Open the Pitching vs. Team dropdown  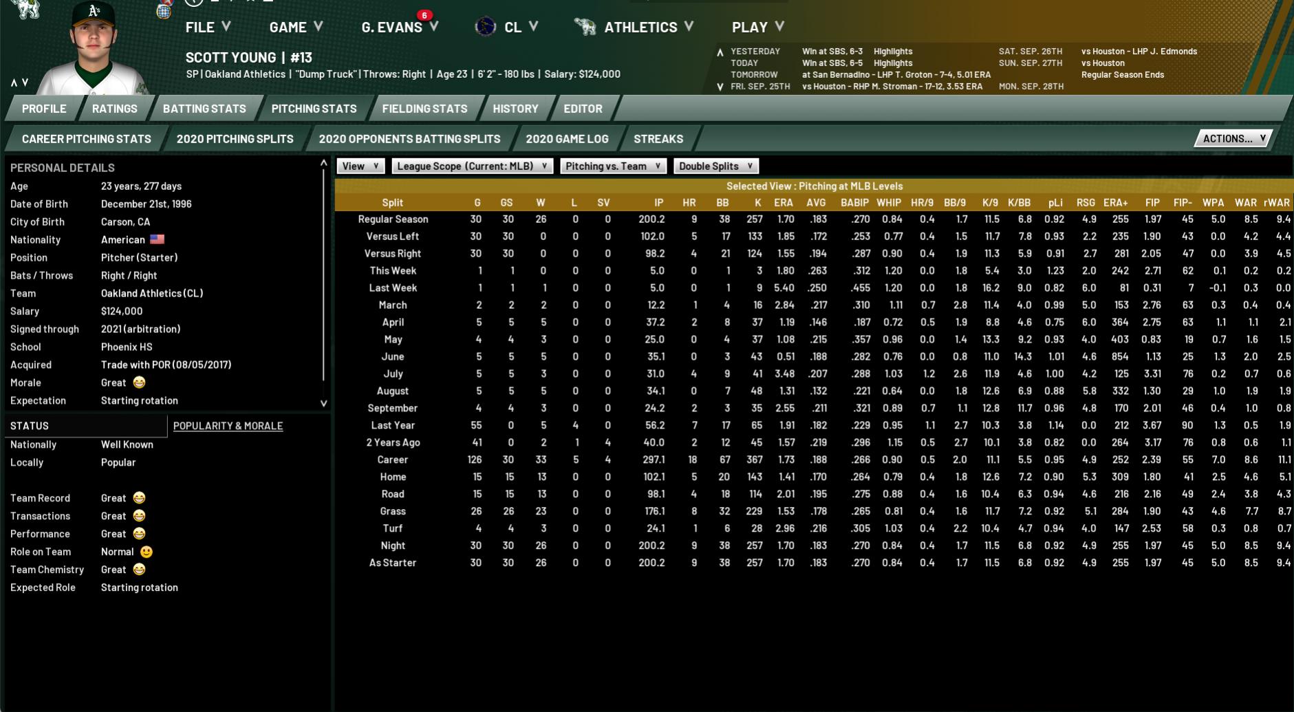click(x=612, y=166)
